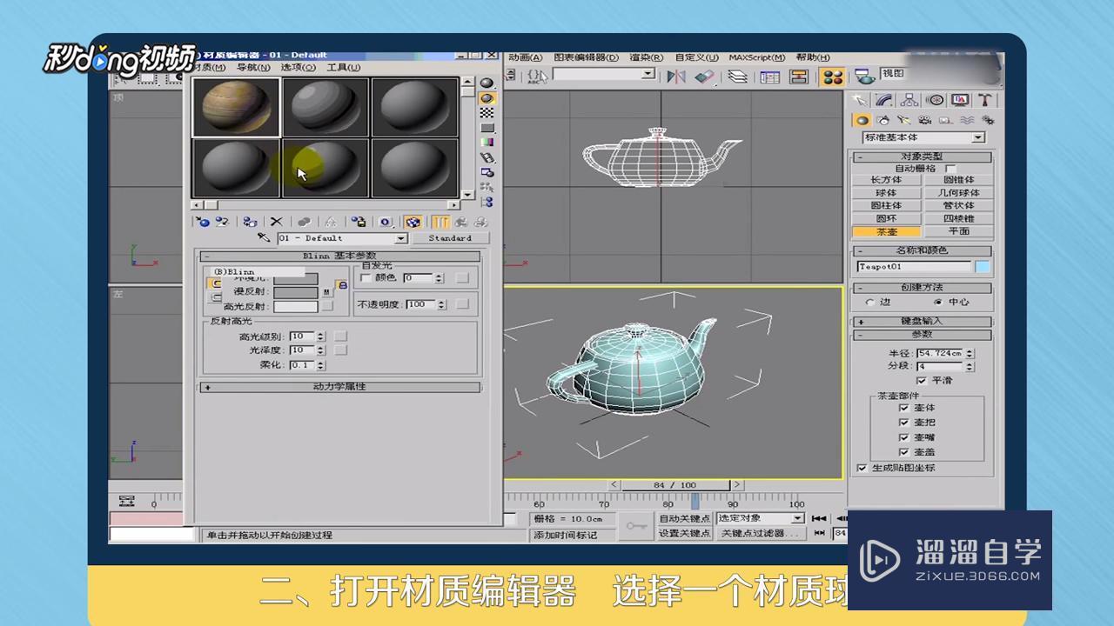The image size is (1114, 626).
Task: Open the 导航(N) menu in Material Editor
Action: (253, 67)
